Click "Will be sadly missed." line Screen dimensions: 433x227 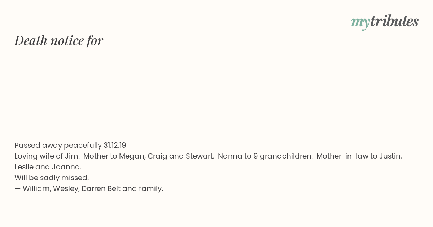52,178
